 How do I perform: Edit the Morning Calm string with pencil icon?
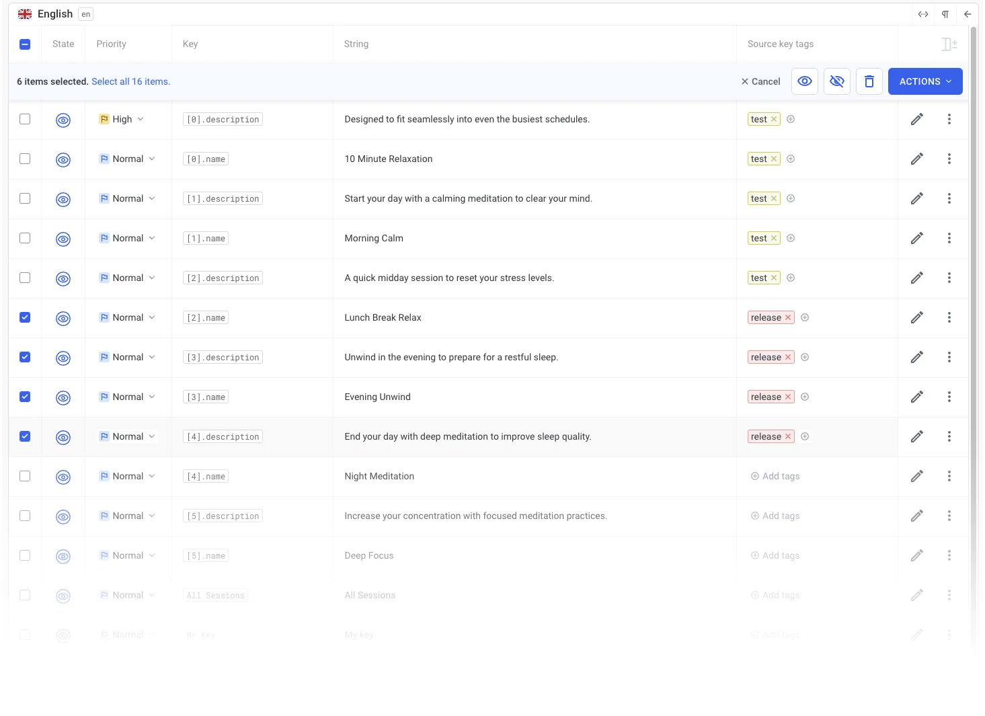pyautogui.click(x=916, y=238)
